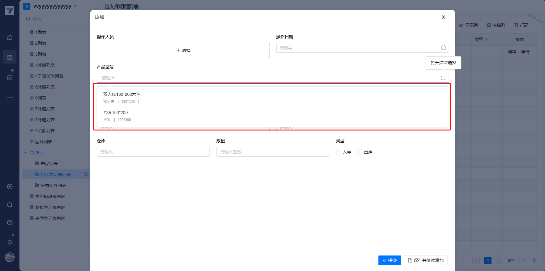Click 保存并继续添加 button
The image size is (545, 271).
426,260
